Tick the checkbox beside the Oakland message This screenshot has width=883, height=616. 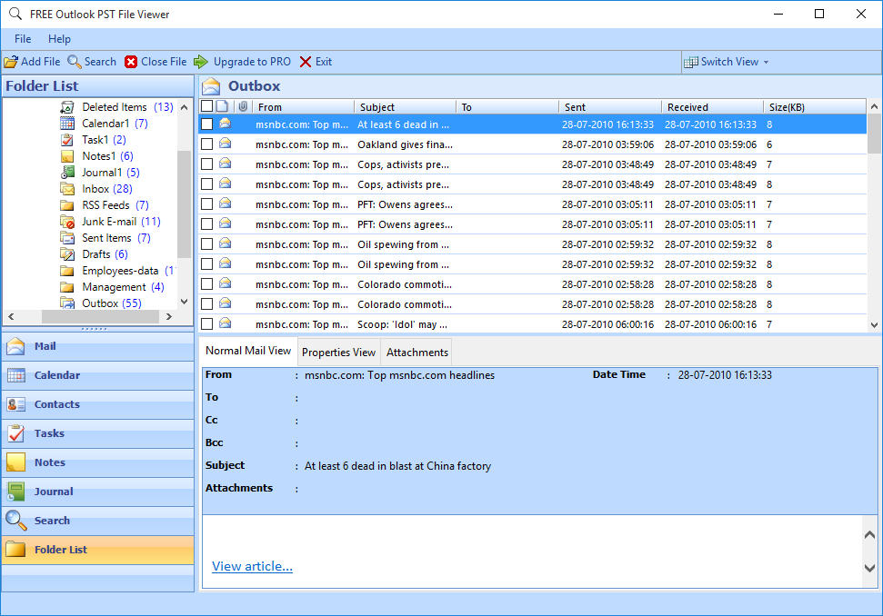coord(206,144)
